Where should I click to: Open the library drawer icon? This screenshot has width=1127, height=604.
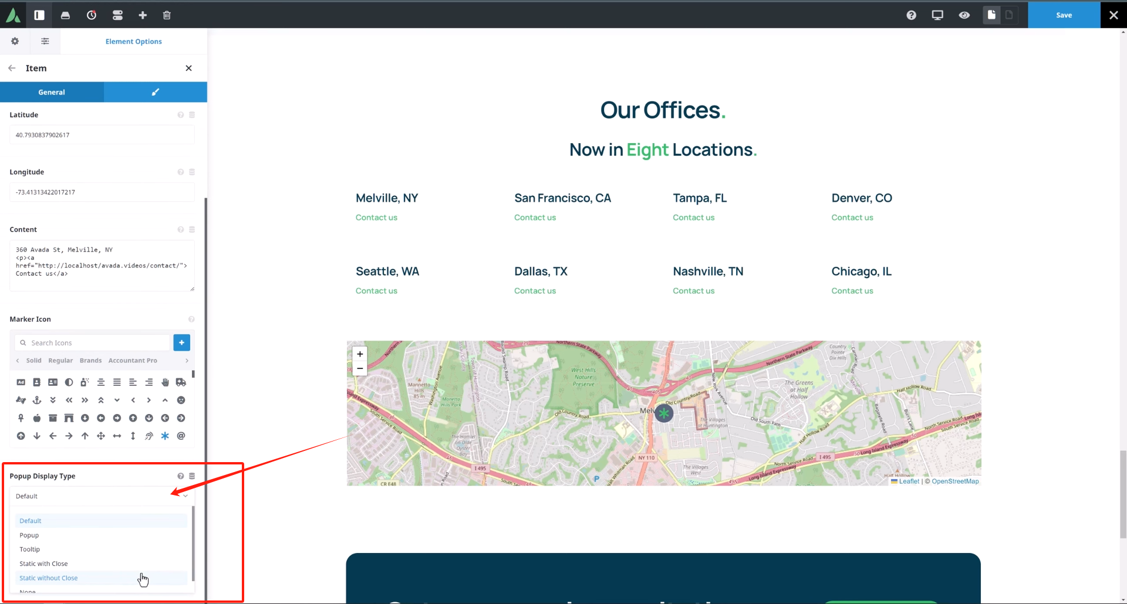[x=65, y=15]
